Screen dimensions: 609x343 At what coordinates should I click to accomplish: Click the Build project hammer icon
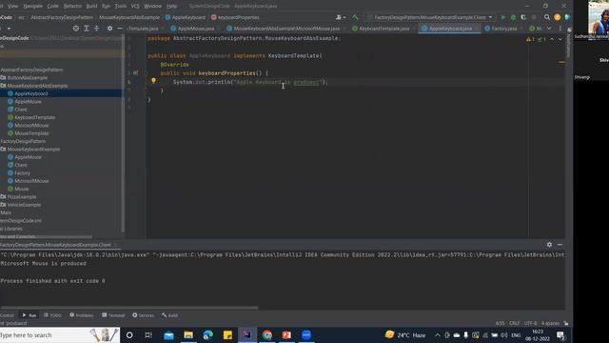point(355,17)
